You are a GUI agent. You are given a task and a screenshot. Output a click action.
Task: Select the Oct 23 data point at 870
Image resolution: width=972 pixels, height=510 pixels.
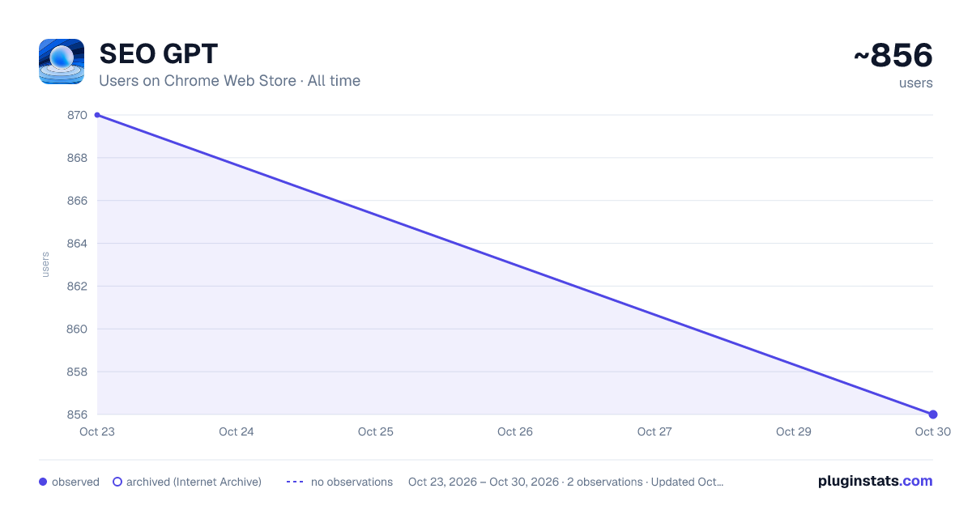(x=97, y=115)
